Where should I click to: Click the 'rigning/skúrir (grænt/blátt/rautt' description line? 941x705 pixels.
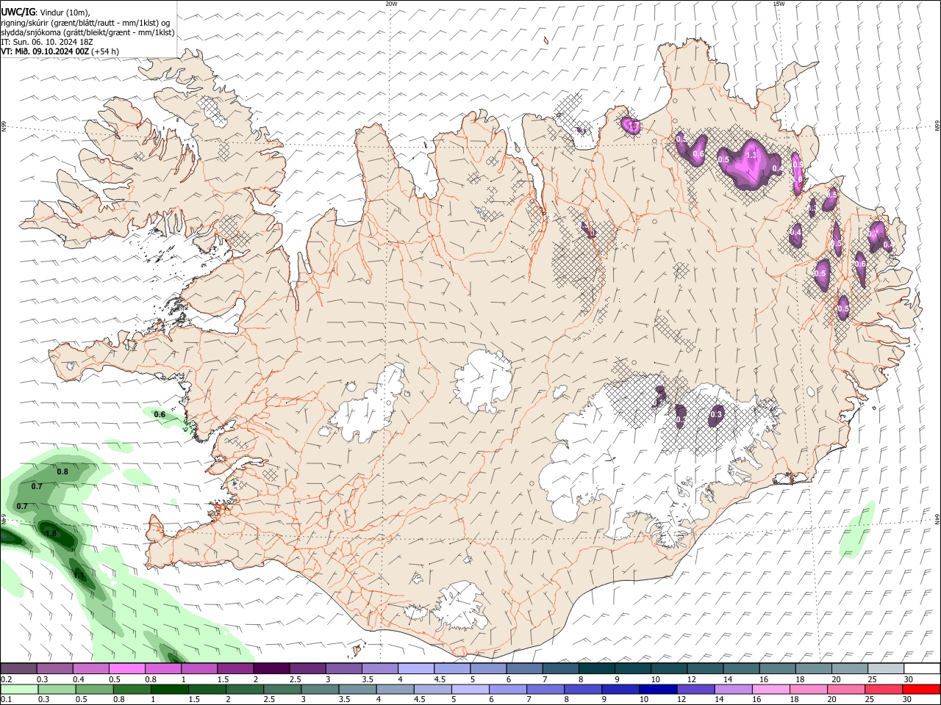(x=85, y=23)
